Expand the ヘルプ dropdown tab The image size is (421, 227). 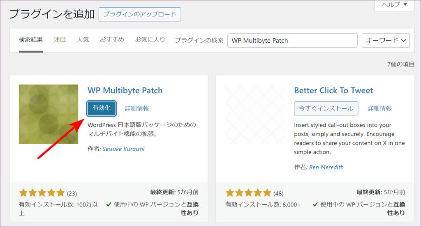pyautogui.click(x=394, y=5)
